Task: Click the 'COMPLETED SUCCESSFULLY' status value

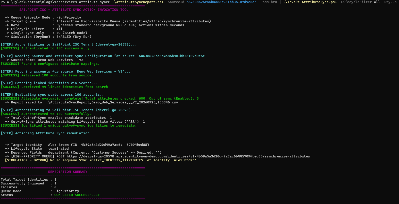Action: pyautogui.click(x=77, y=195)
